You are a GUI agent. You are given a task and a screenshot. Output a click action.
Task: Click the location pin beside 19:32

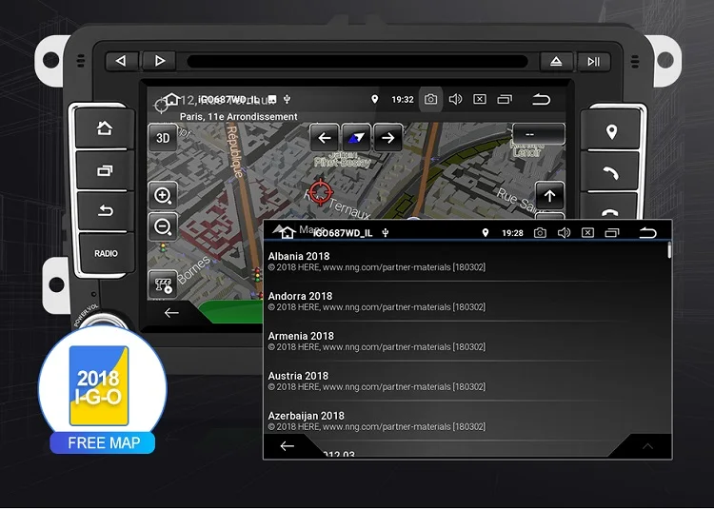pos(374,99)
